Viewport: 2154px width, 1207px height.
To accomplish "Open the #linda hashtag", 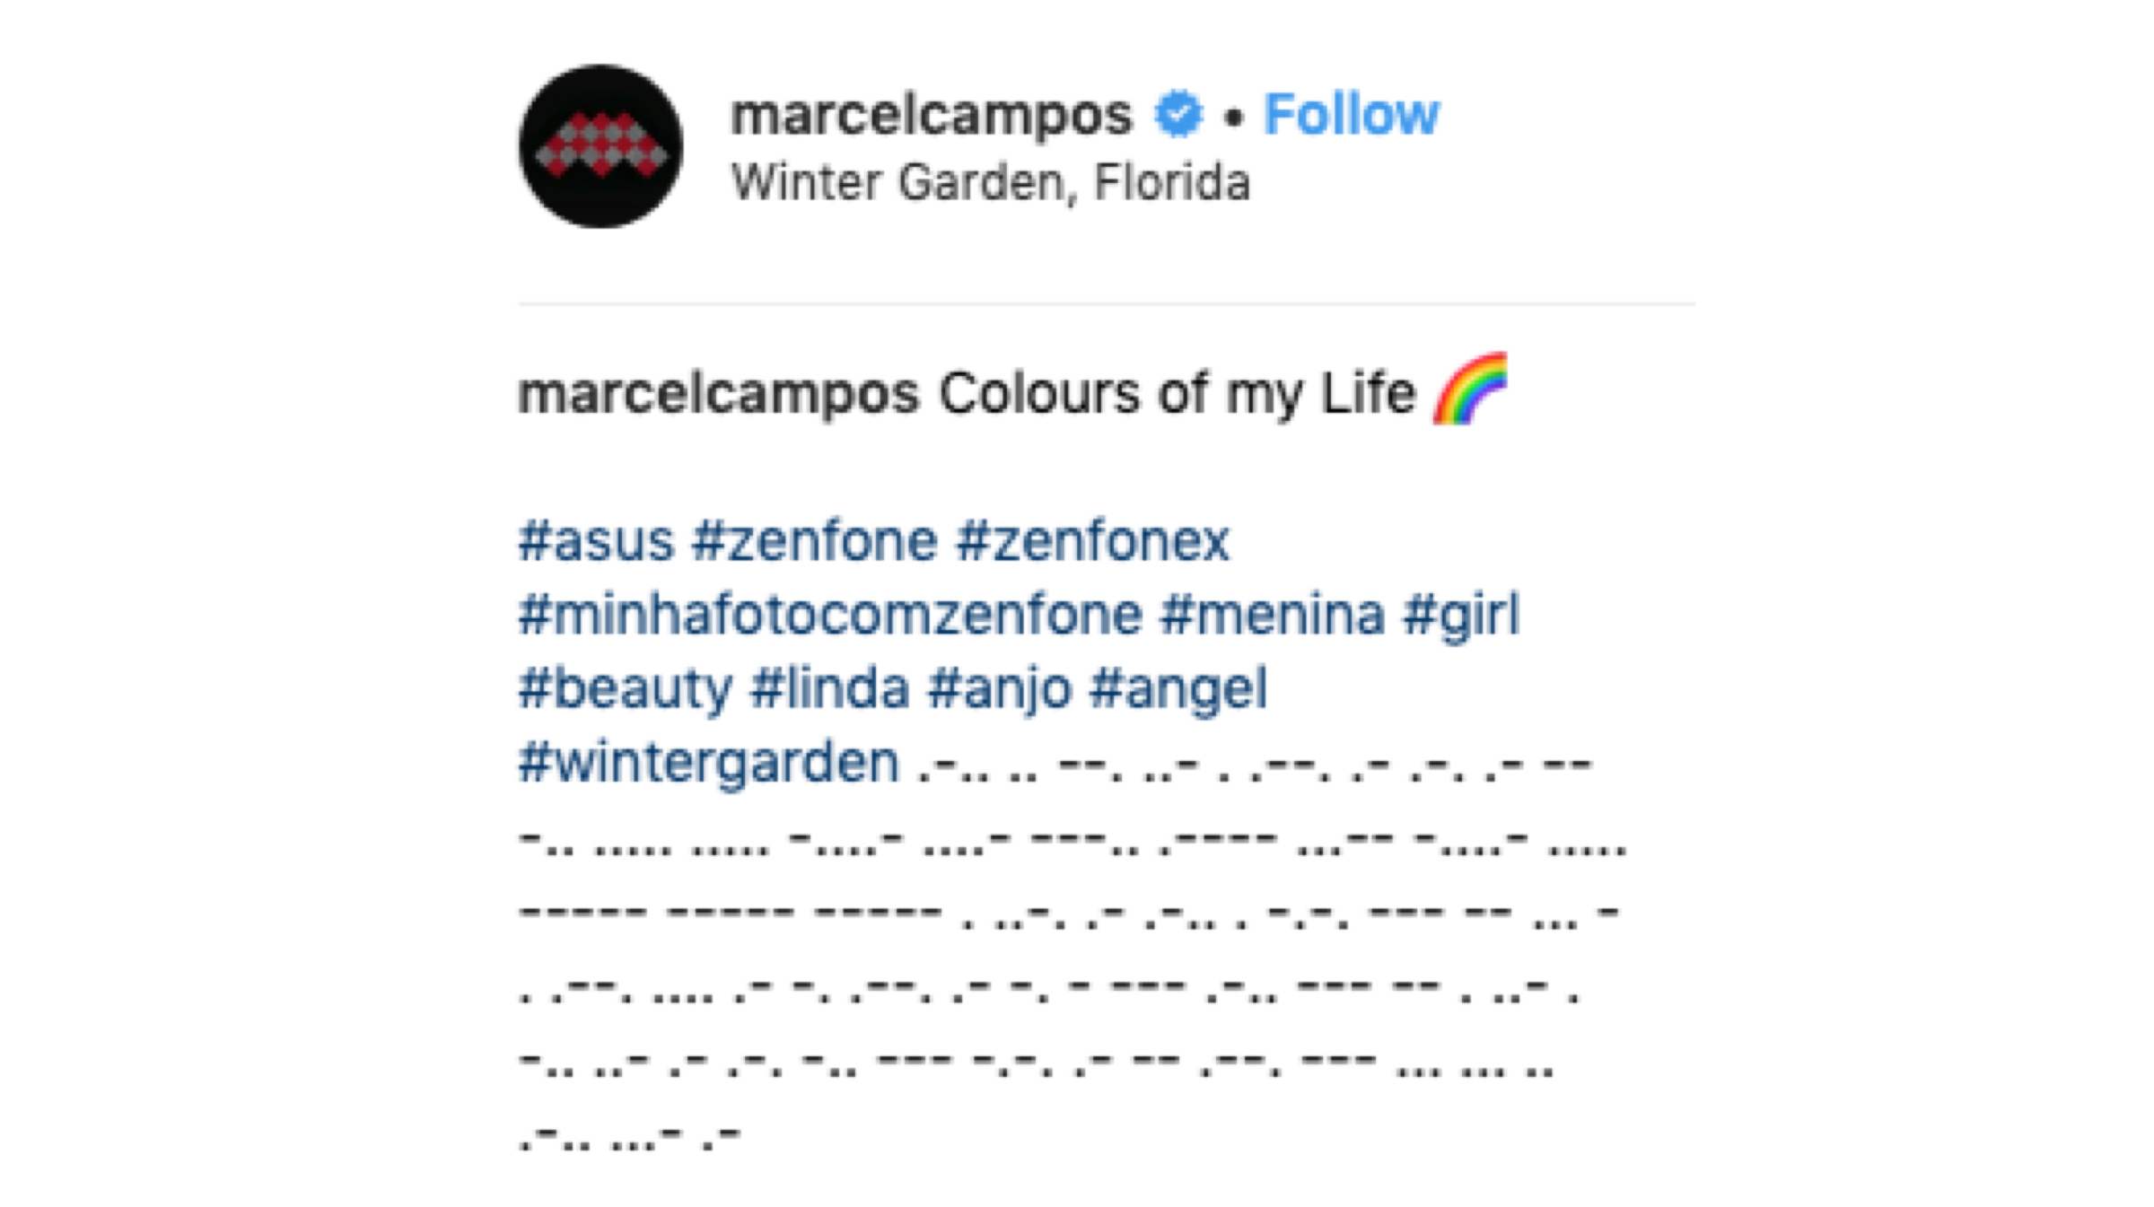I will [829, 688].
